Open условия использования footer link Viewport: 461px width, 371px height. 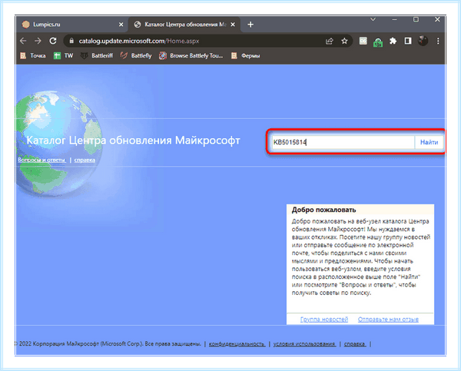(x=304, y=344)
